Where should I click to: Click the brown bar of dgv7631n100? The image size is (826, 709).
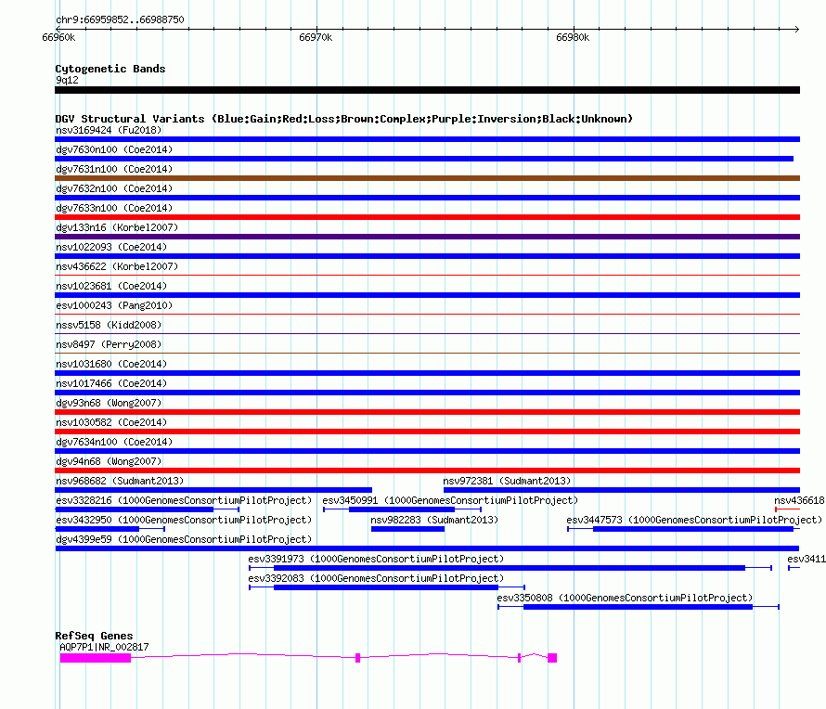427,178
